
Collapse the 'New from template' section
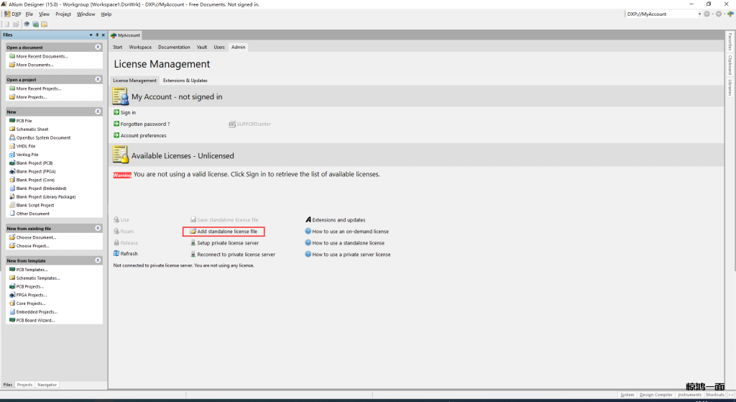98,260
